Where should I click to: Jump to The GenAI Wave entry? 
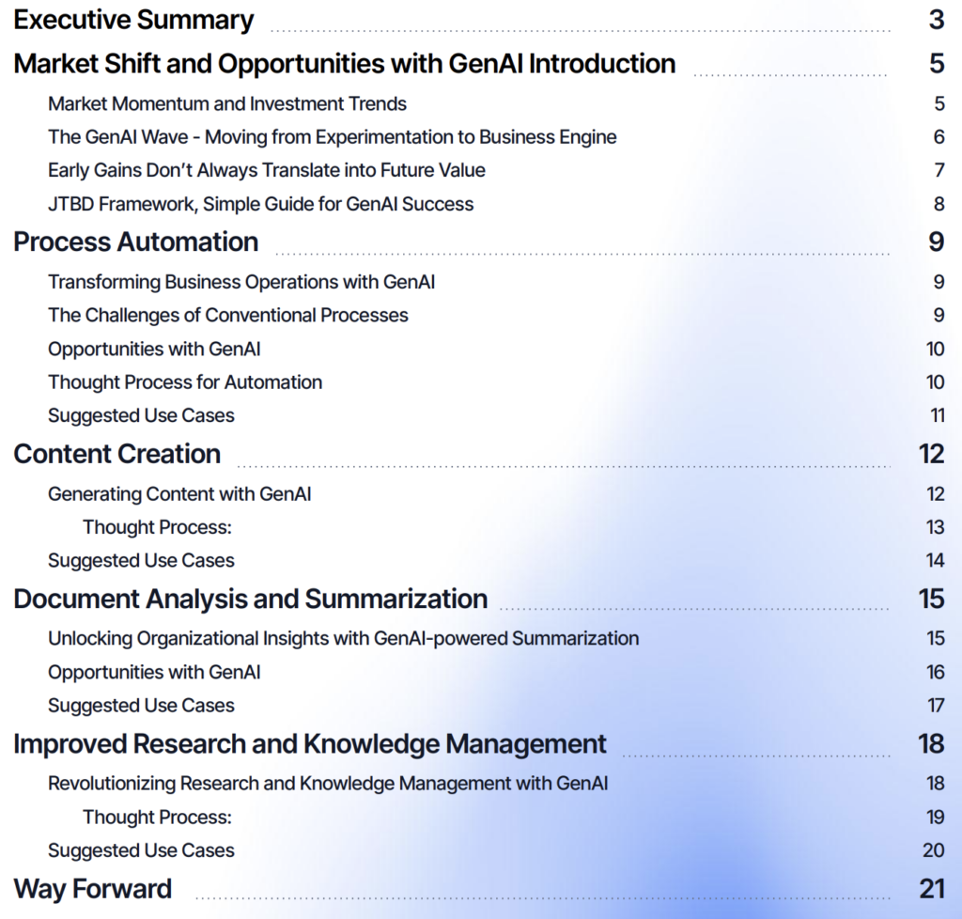click(333, 137)
